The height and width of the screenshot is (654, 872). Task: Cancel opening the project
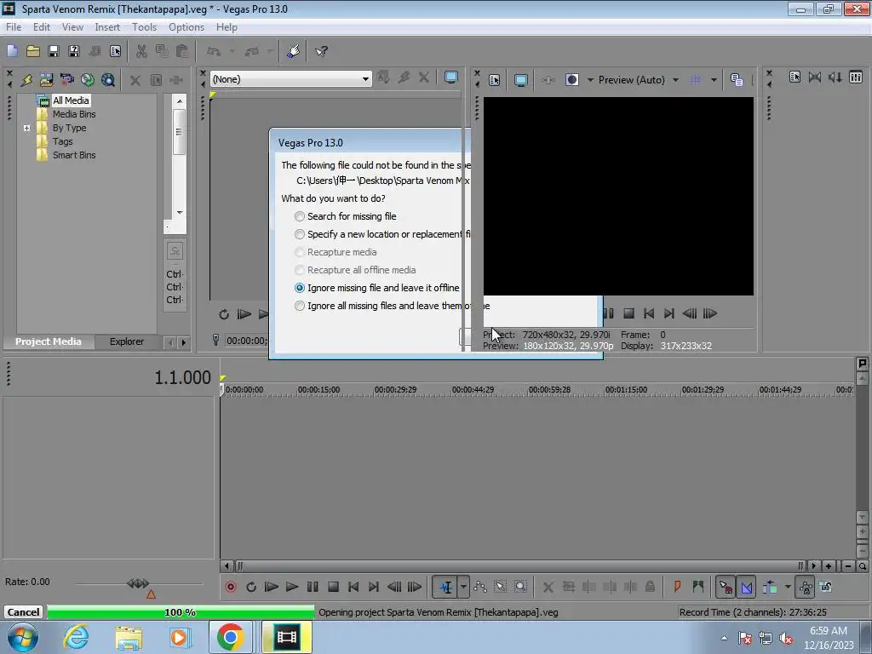pyautogui.click(x=23, y=612)
